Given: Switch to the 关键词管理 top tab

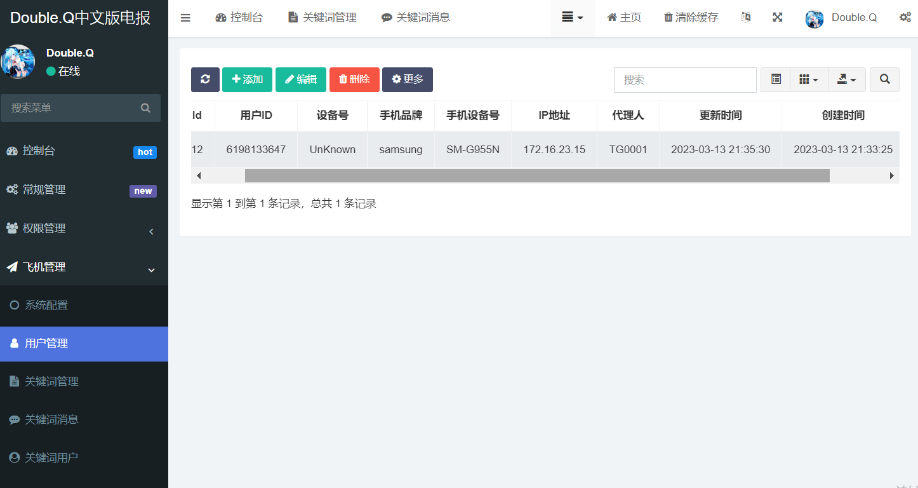Looking at the screenshot, I should pyautogui.click(x=322, y=18).
